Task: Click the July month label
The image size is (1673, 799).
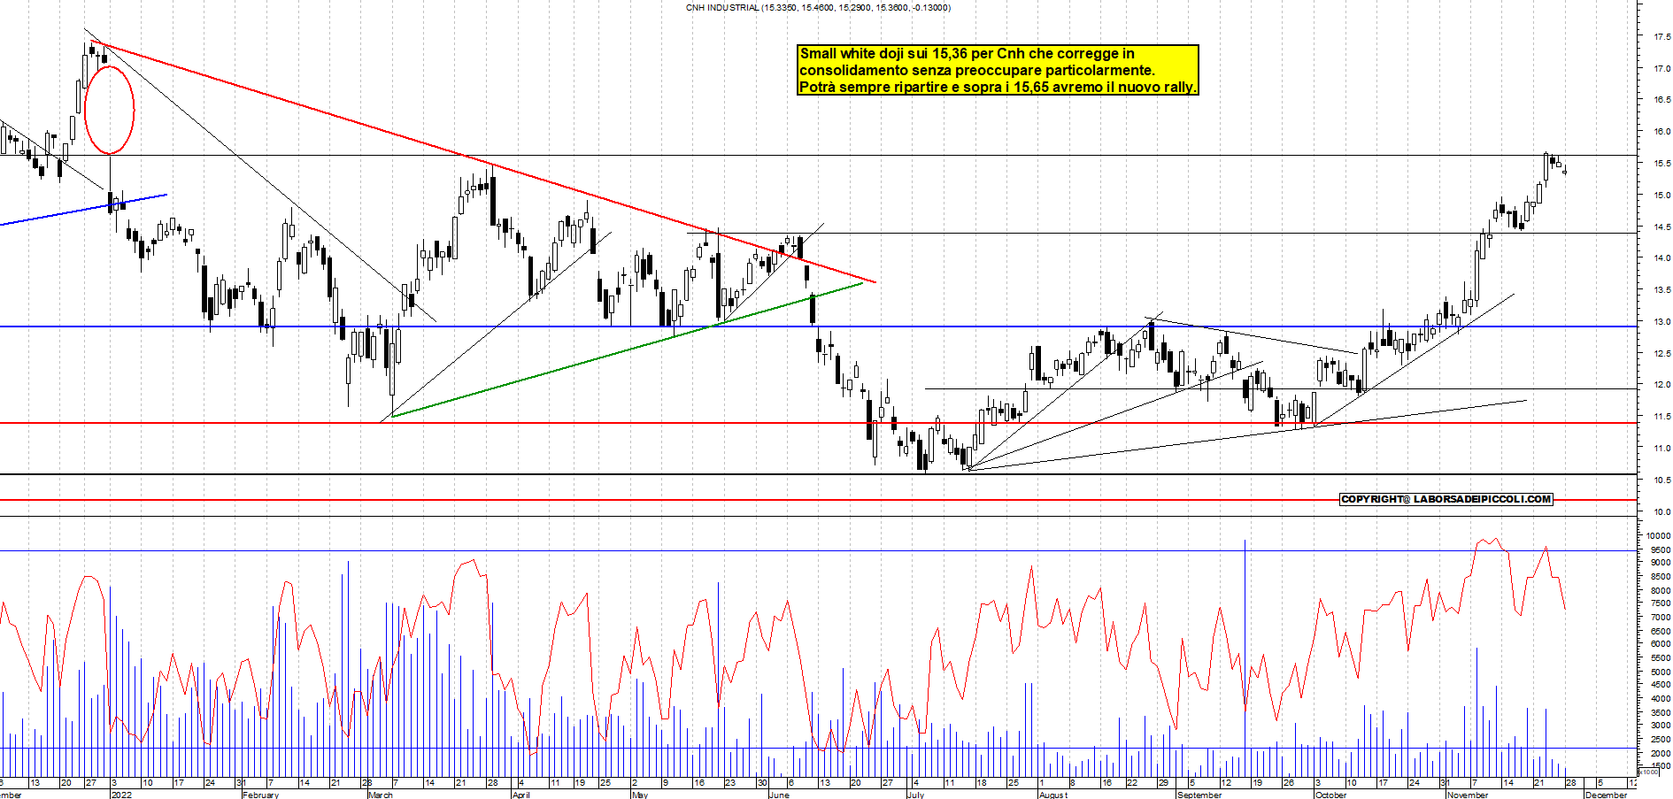Action: (x=916, y=795)
